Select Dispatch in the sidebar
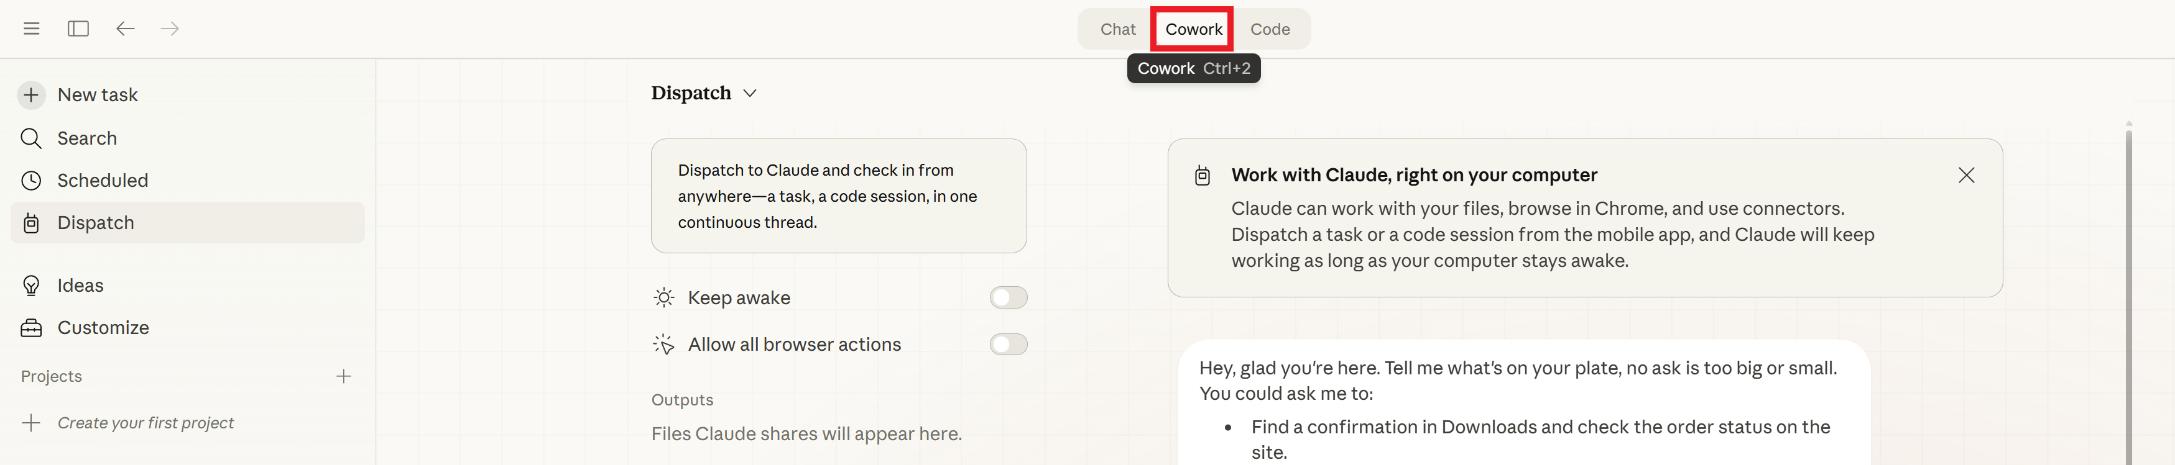2175x465 pixels. pos(95,222)
